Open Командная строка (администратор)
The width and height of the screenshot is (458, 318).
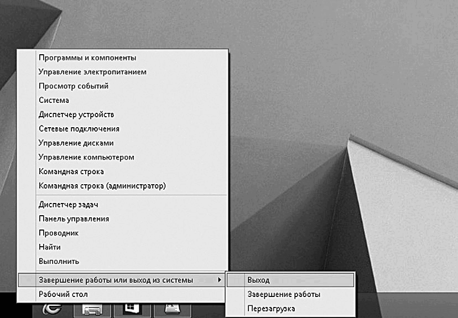[102, 186]
